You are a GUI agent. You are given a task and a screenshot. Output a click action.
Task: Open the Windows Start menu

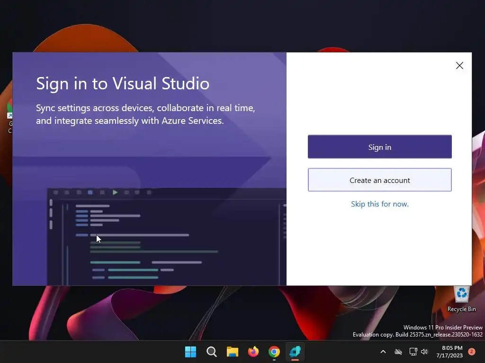(x=190, y=352)
